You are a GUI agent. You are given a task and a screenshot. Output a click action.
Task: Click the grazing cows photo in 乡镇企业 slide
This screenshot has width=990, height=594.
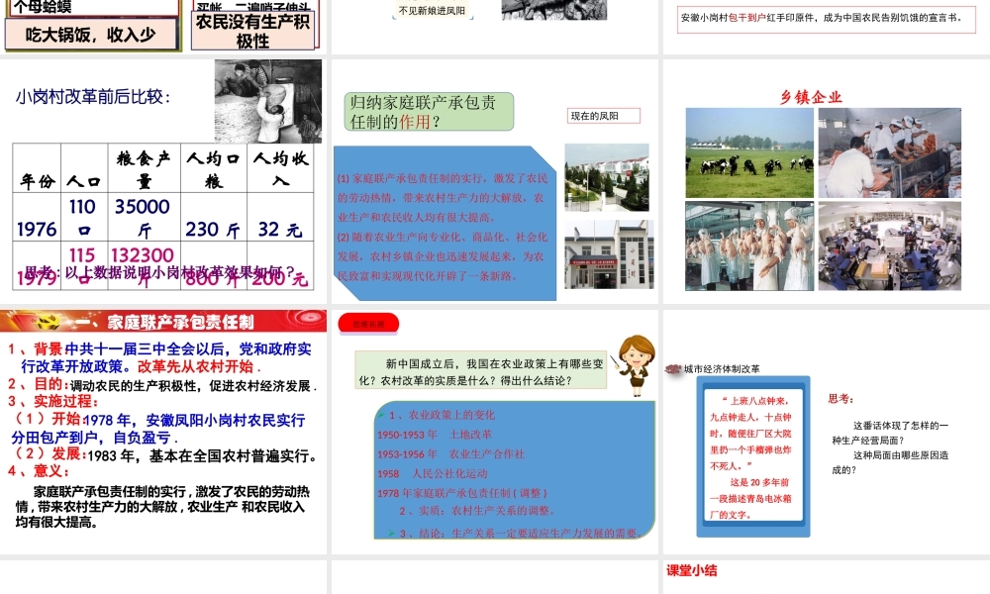point(749,152)
